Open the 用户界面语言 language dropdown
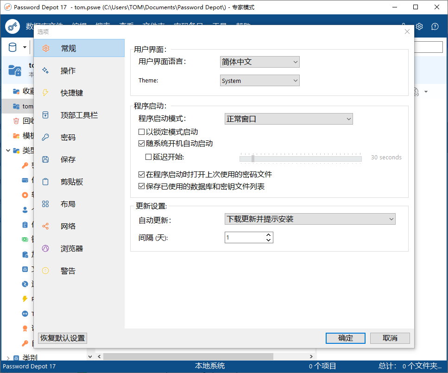This screenshot has height=373, width=448. click(260, 62)
